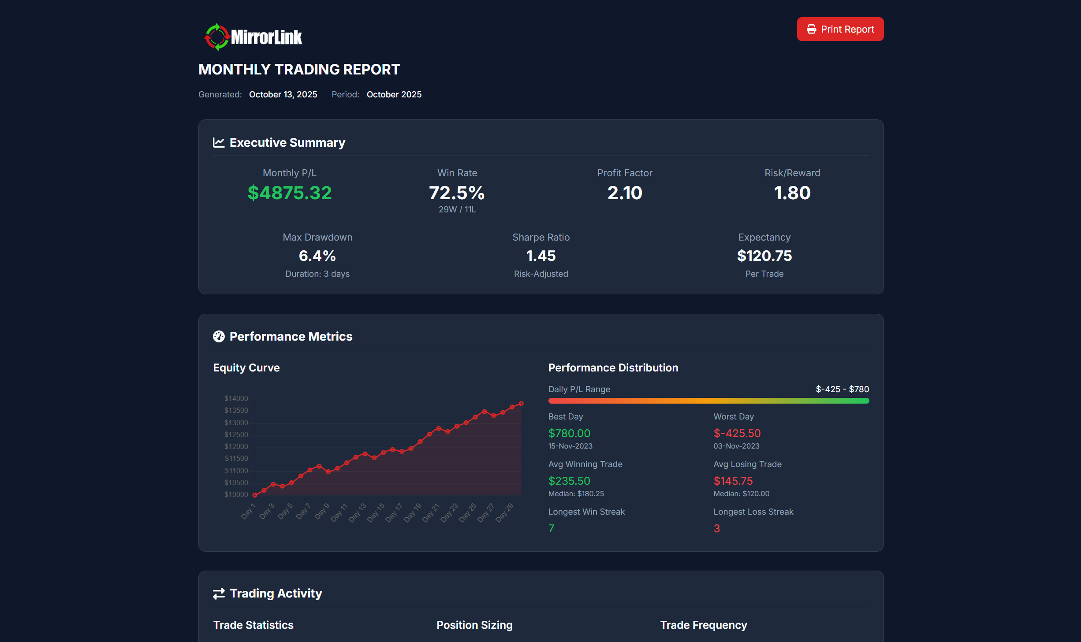Viewport: 1081px width, 642px height.
Task: Click the first equity curve point at Day 1
Action: pyautogui.click(x=255, y=495)
